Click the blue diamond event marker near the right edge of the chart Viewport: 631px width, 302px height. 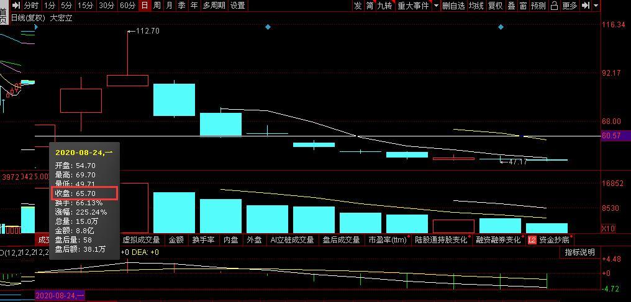click(501, 27)
